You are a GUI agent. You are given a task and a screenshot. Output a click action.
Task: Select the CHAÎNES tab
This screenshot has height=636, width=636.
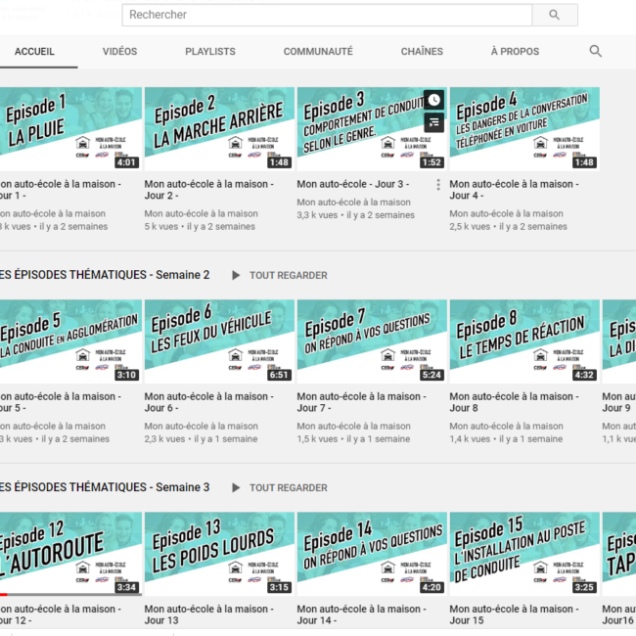[x=422, y=52]
